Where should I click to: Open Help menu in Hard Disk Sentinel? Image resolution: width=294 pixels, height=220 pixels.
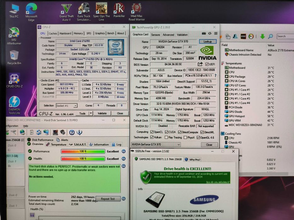(x=26, y=126)
